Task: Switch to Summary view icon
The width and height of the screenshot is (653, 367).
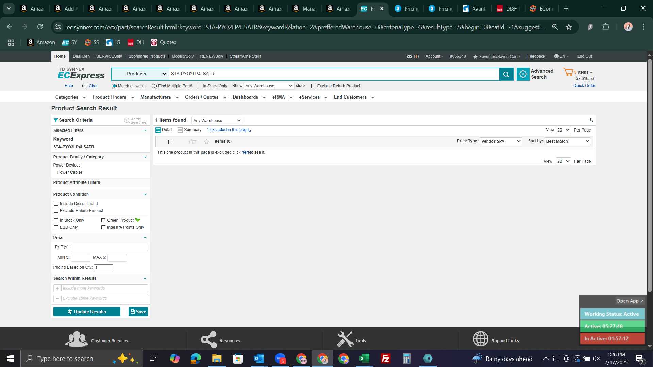Action: coord(180,130)
